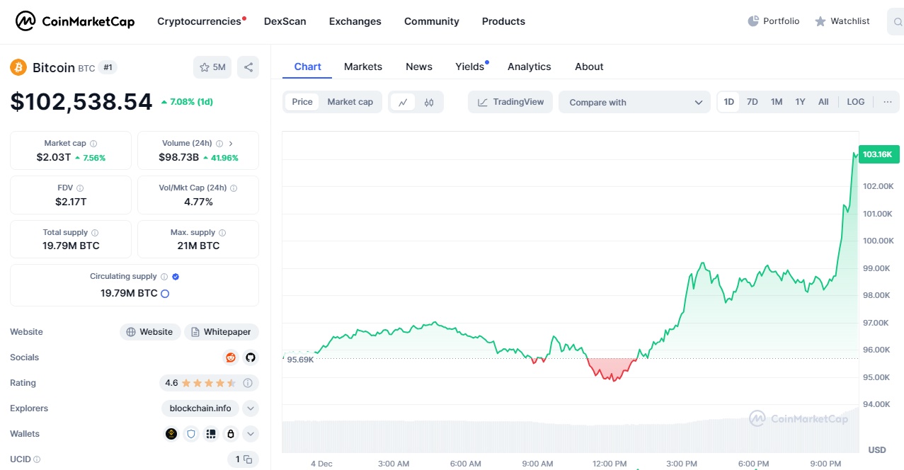Show Circulating supply info icon

click(x=164, y=277)
